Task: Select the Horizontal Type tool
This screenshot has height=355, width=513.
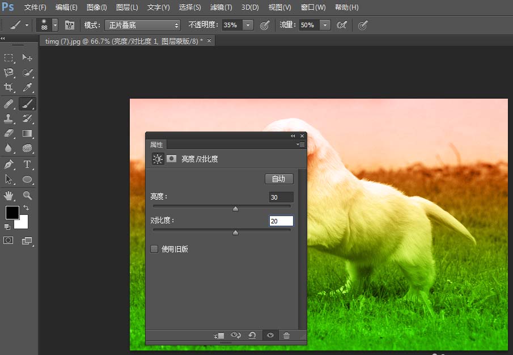Action: point(28,164)
